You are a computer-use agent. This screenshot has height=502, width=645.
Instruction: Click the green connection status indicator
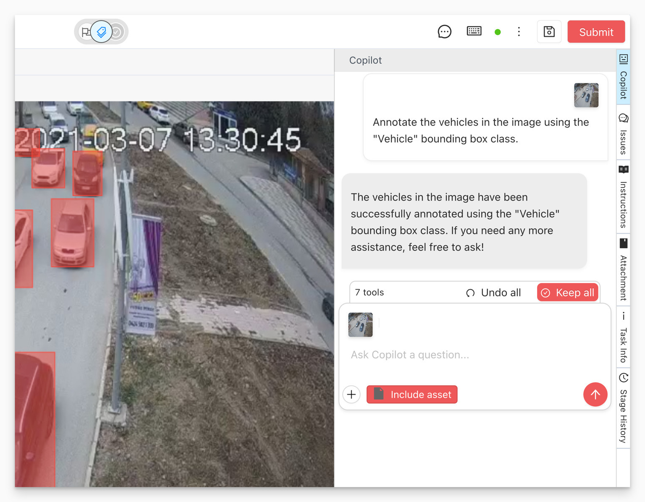498,31
